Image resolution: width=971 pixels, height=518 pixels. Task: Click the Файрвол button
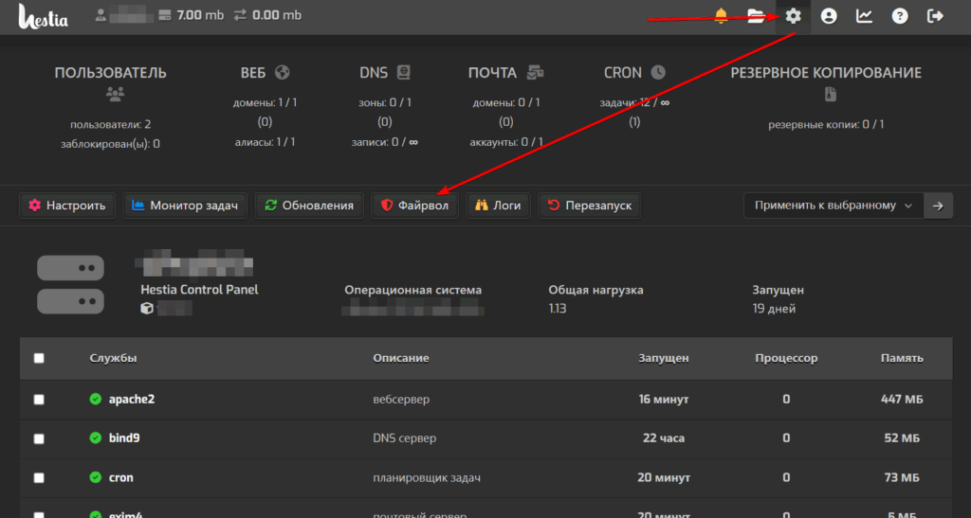coord(414,205)
